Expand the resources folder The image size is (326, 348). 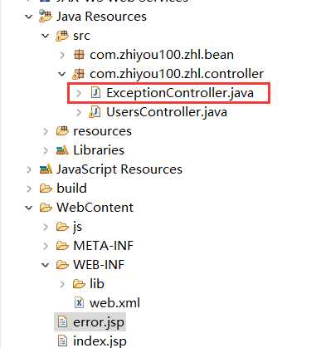[x=46, y=131]
